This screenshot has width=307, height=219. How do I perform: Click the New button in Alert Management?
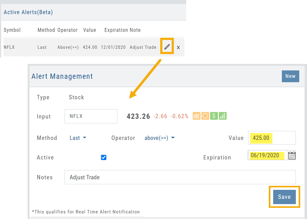click(x=290, y=76)
